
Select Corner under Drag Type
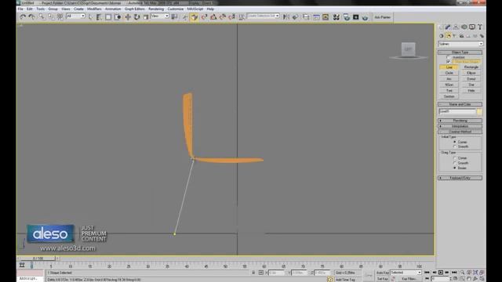(455, 158)
